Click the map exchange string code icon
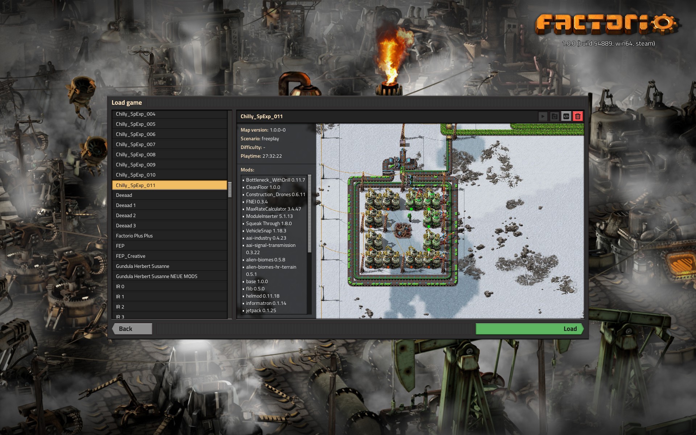The width and height of the screenshot is (696, 435). 566,116
